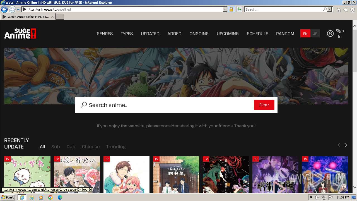Close the Watch Anime Online tab

pyautogui.click(x=52, y=17)
